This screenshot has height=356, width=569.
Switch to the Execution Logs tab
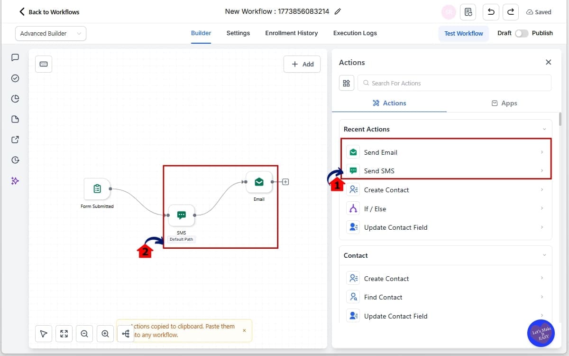355,33
